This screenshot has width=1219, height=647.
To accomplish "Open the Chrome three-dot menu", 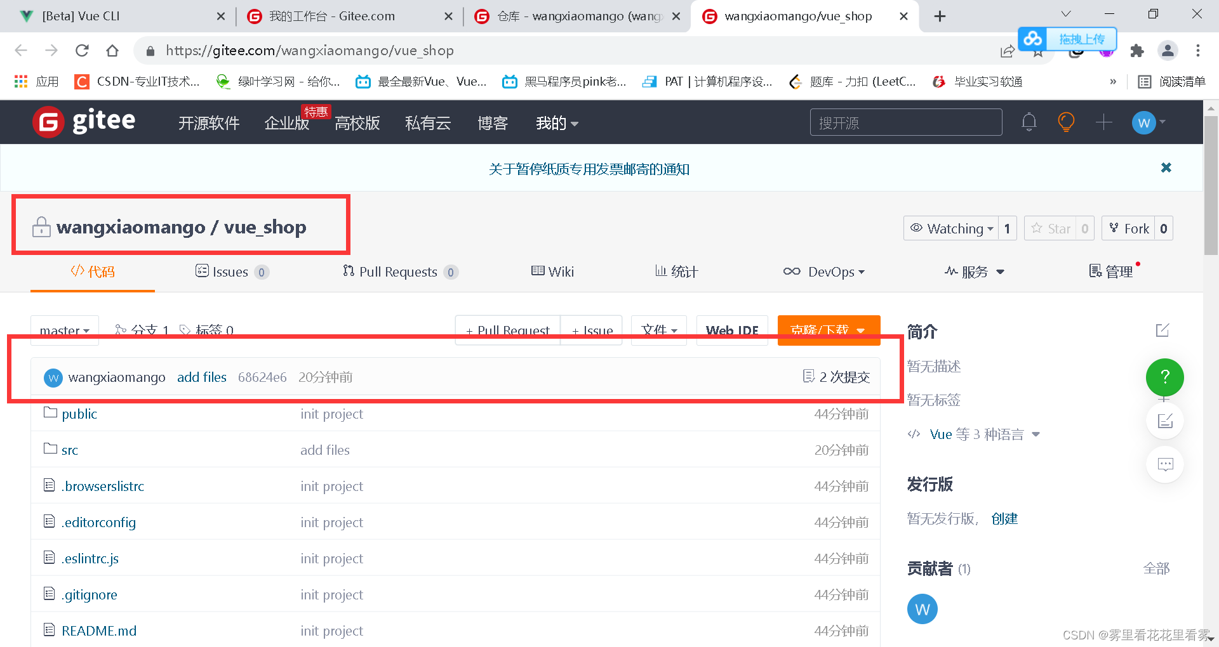I will (x=1197, y=51).
